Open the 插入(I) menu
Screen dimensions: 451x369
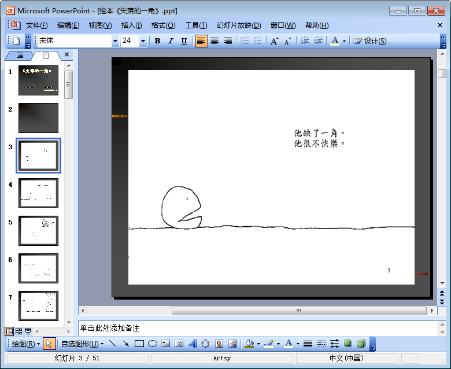[x=131, y=25]
